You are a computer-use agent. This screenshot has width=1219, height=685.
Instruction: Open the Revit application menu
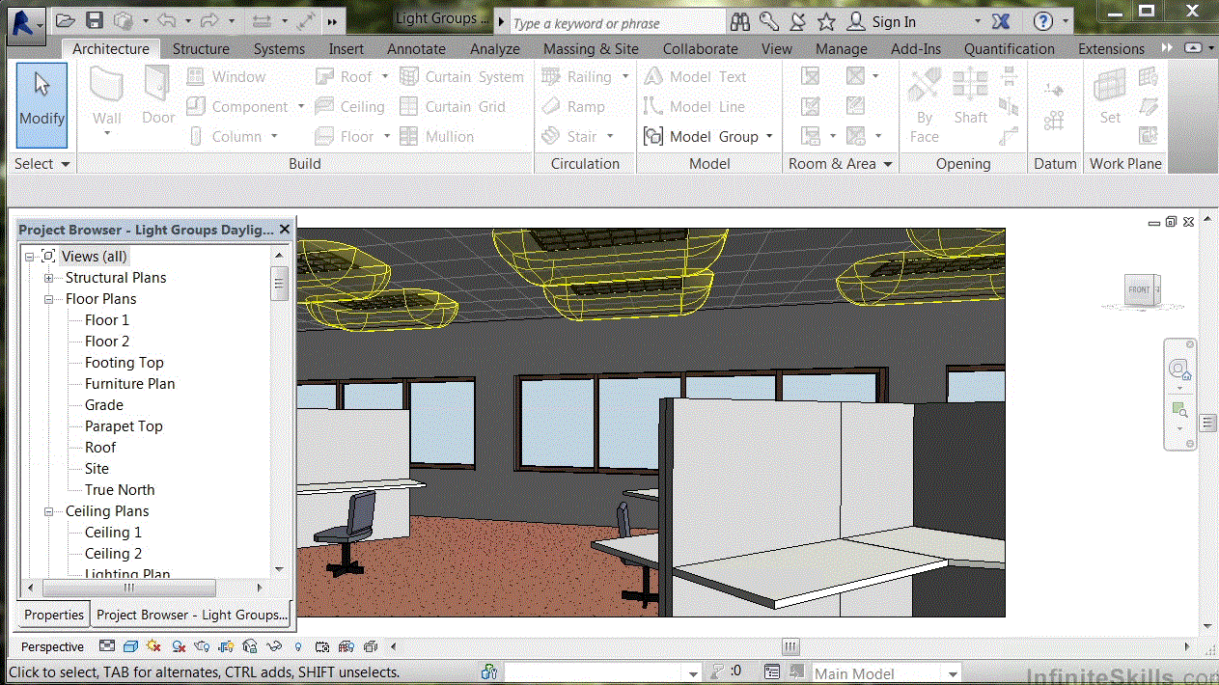[x=26, y=20]
